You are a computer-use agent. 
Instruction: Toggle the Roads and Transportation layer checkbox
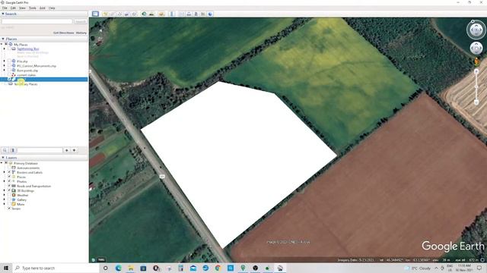(x=9, y=186)
